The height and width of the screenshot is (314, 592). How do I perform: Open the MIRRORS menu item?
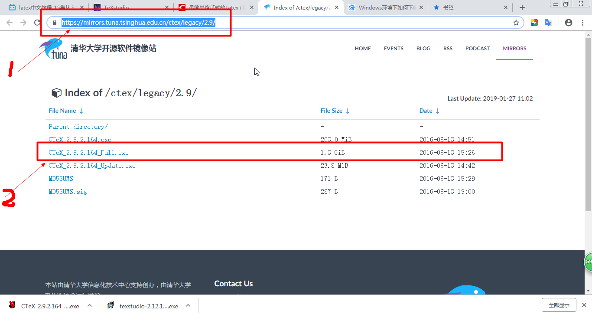coord(514,49)
